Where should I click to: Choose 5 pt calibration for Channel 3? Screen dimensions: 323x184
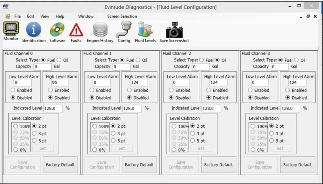(272, 140)
